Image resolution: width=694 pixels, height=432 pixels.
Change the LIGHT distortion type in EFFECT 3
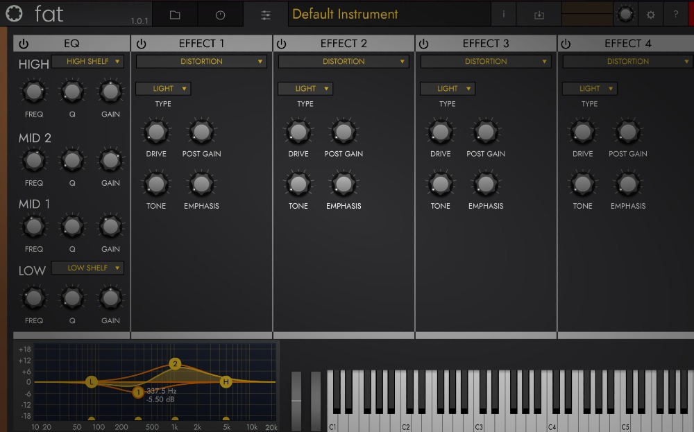[447, 88]
